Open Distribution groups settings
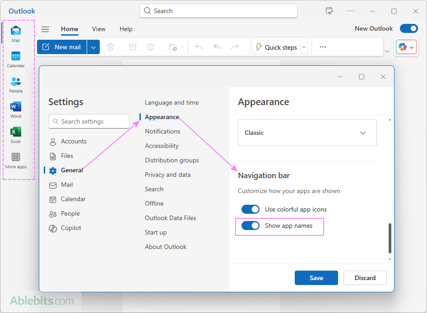 point(172,160)
